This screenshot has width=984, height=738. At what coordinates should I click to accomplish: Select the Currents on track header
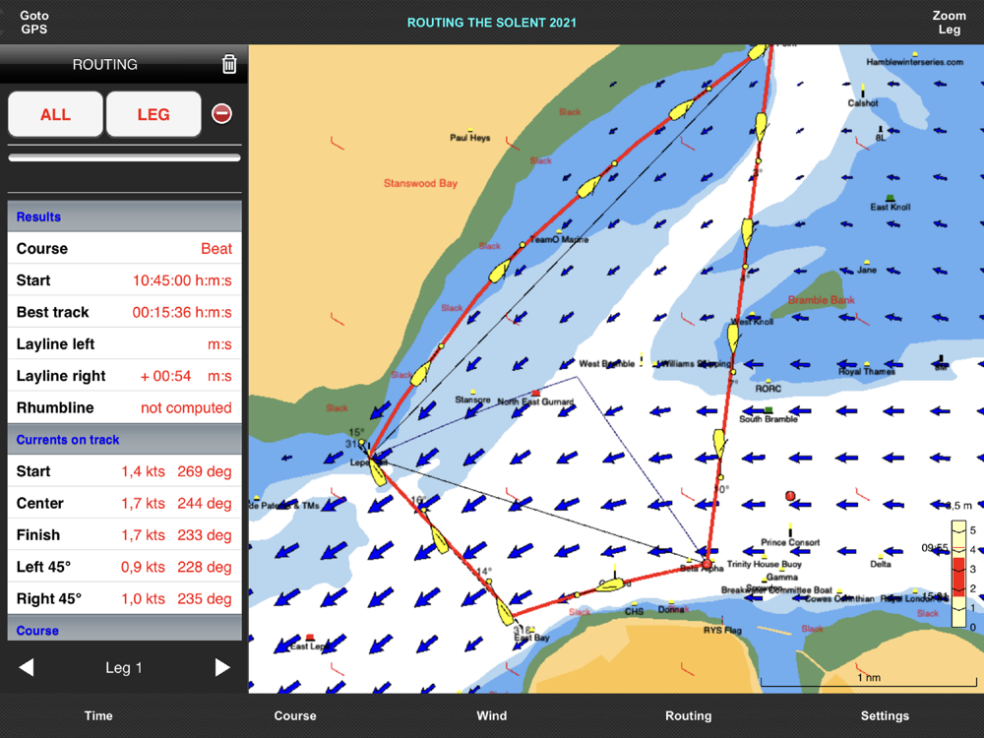[124, 439]
